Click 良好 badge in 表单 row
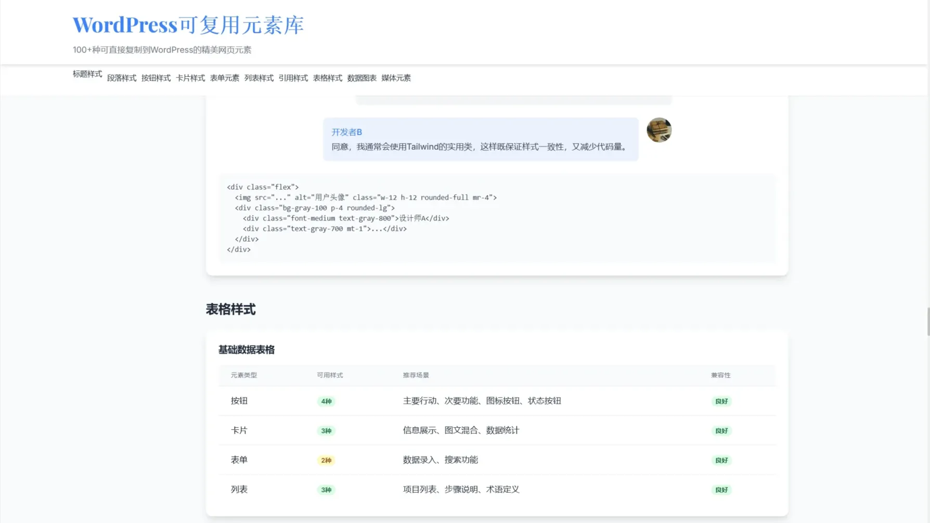The height and width of the screenshot is (523, 930). pyautogui.click(x=721, y=461)
